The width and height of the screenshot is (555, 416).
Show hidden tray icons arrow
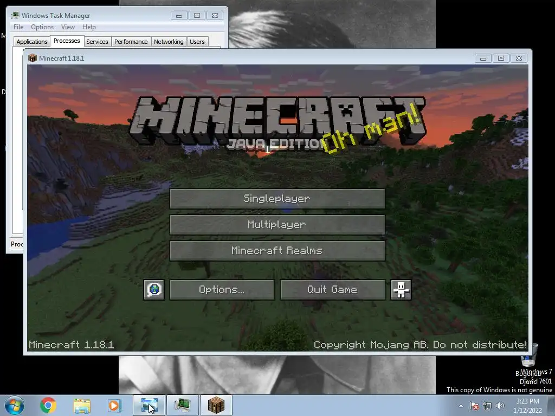461,406
